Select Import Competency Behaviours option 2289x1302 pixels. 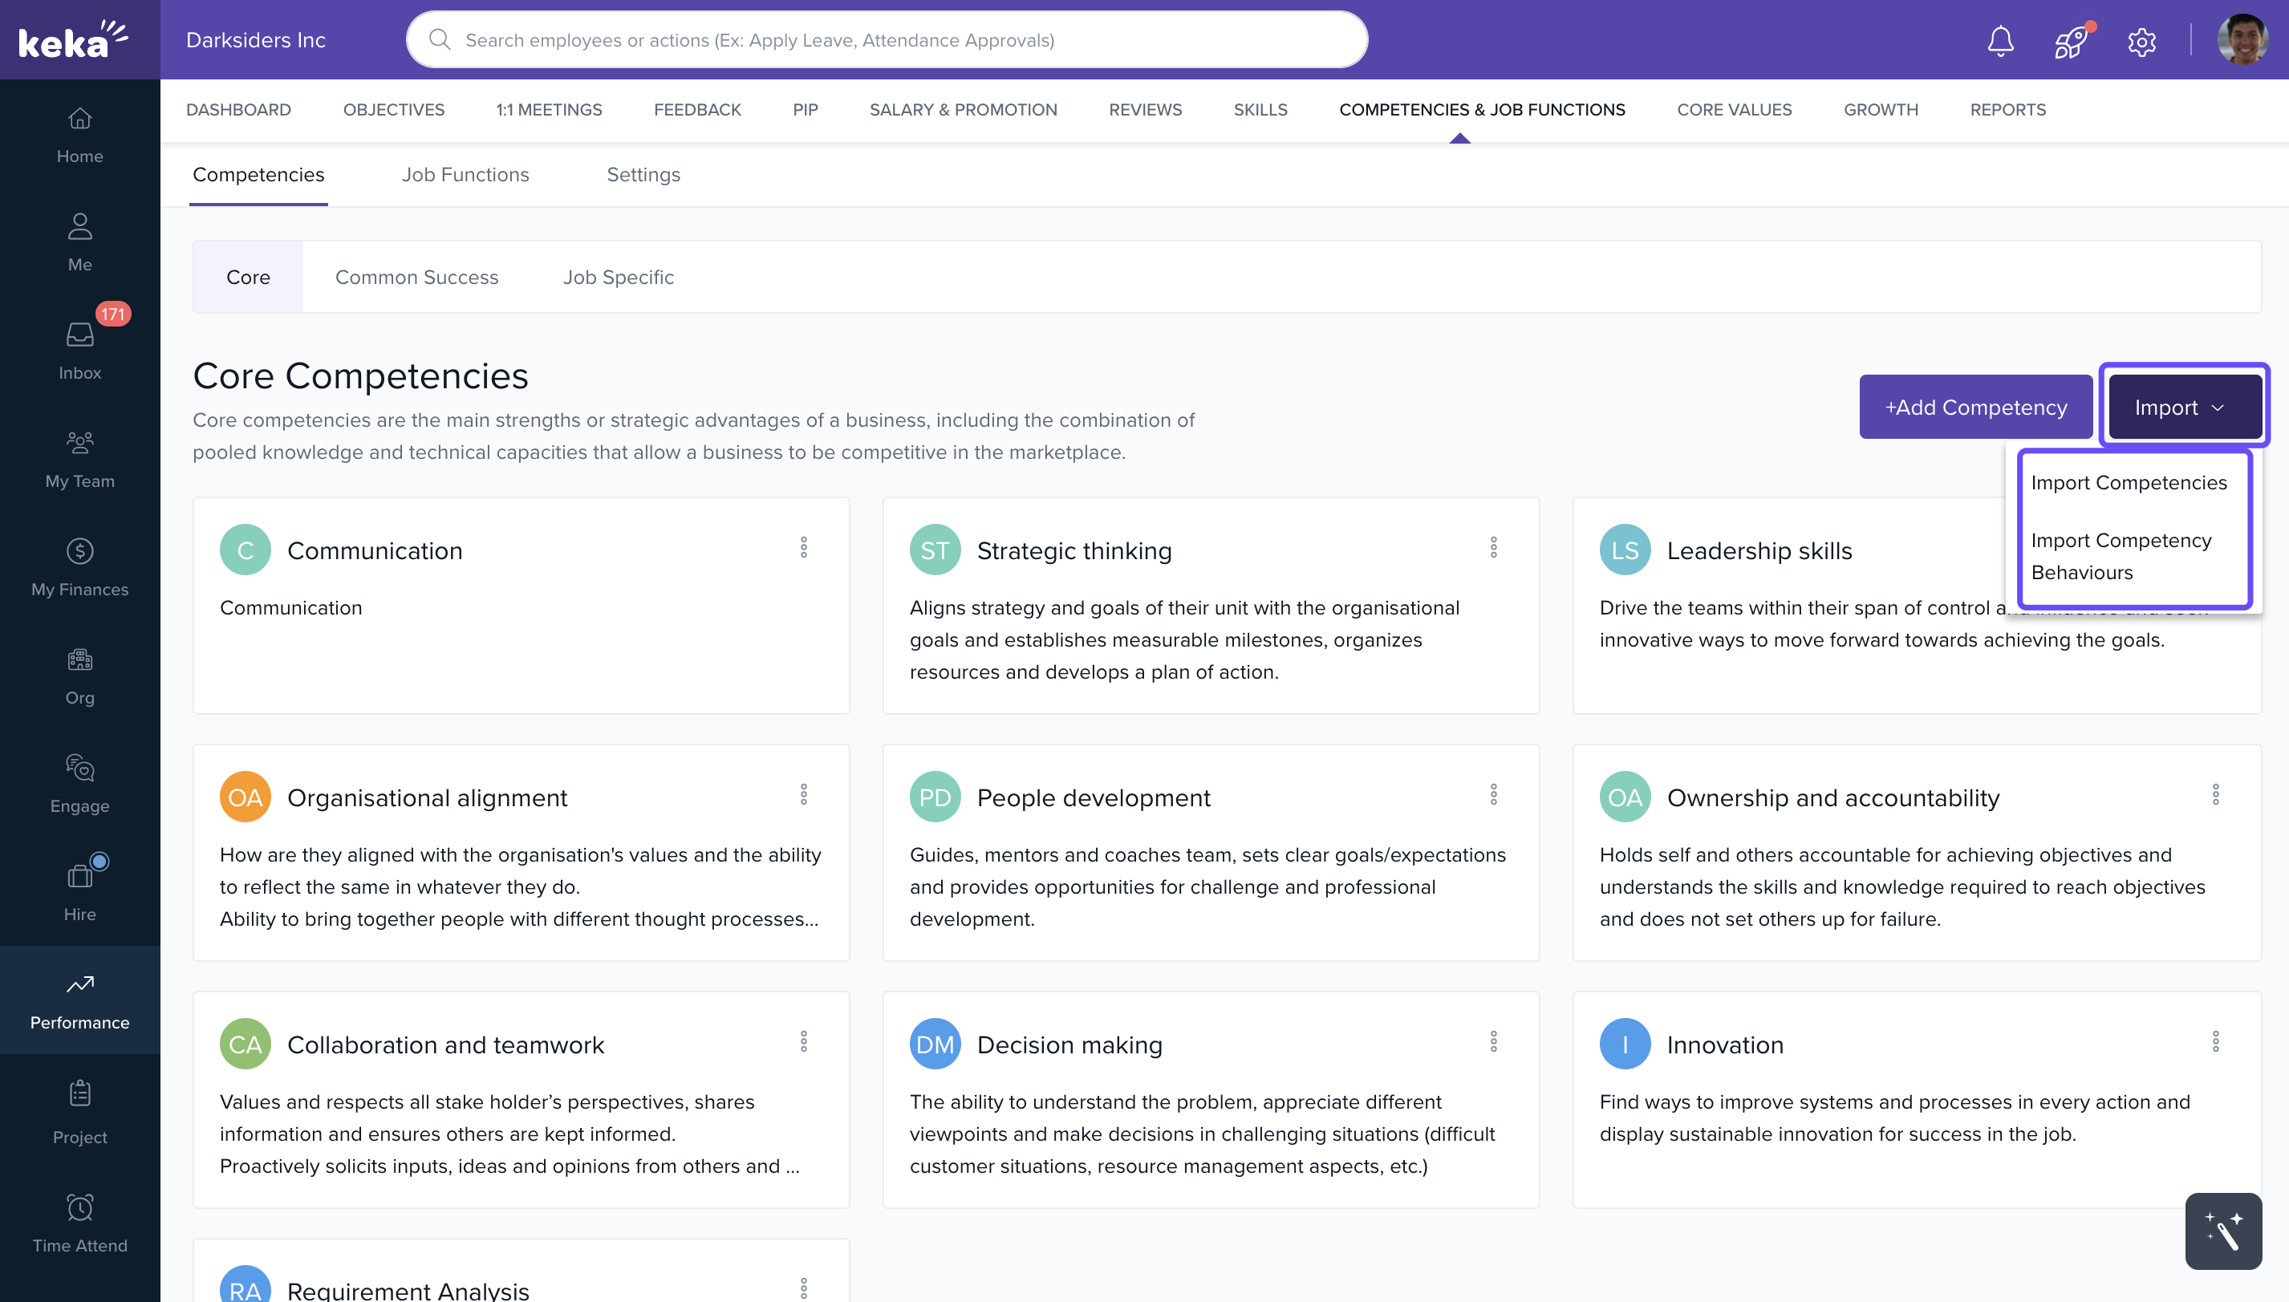[x=2121, y=555]
